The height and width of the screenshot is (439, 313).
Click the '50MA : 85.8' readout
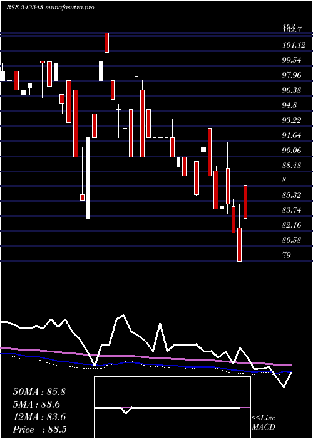click(x=39, y=392)
